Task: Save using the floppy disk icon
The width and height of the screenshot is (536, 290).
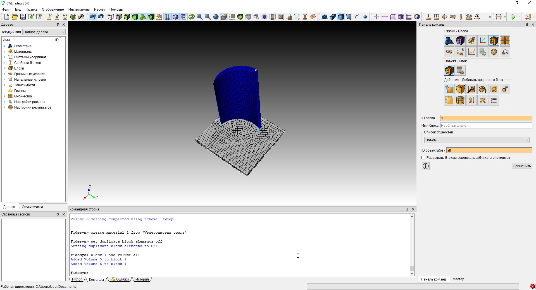Action: [23, 17]
